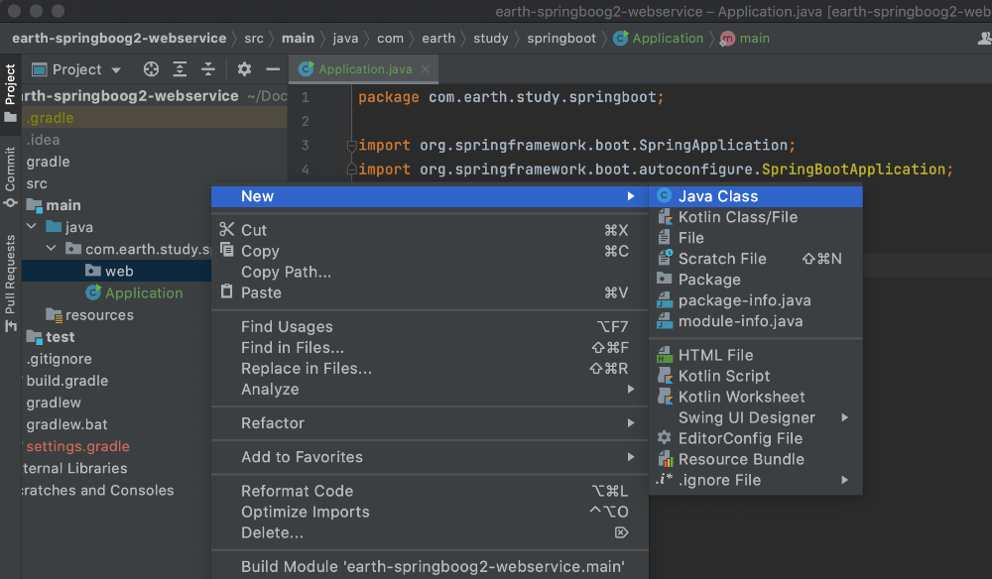The image size is (992, 579).
Task: Choose Copy in the context menu
Action: 430,251
